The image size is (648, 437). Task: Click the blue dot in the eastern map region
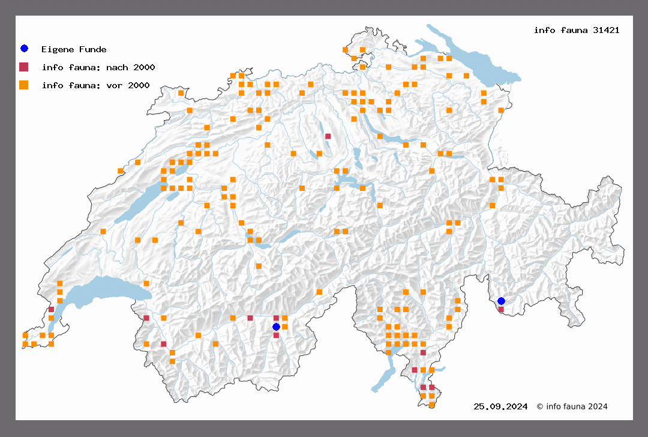pyautogui.click(x=501, y=301)
